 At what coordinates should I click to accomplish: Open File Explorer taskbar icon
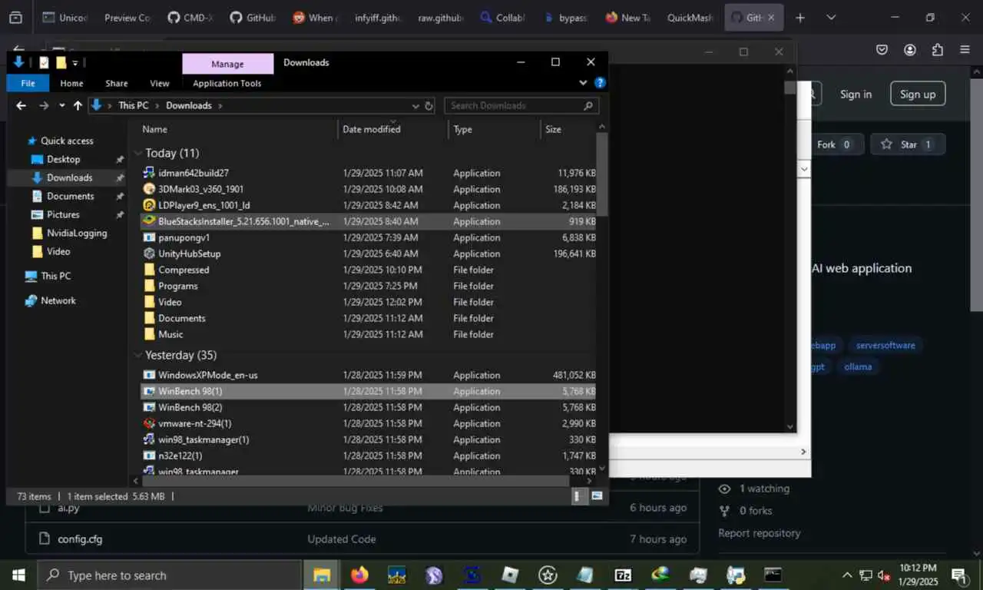click(321, 575)
